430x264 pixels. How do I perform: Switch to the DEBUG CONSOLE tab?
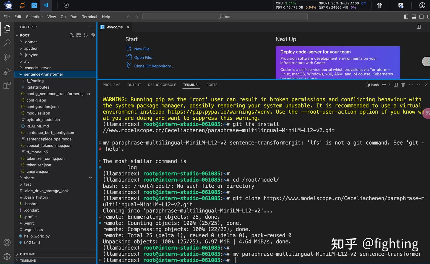[x=162, y=85]
